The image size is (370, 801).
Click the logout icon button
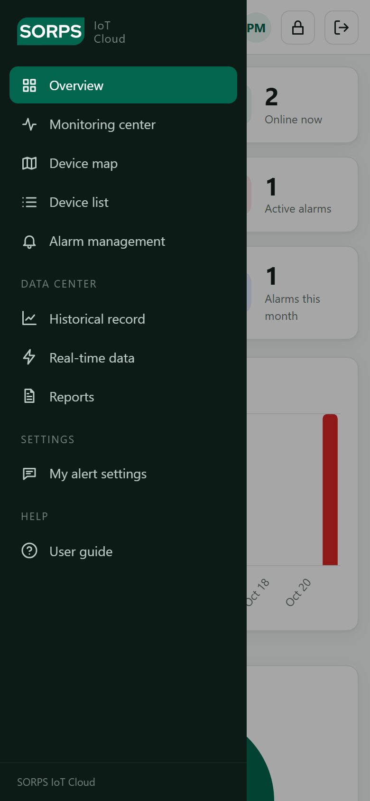(x=342, y=28)
